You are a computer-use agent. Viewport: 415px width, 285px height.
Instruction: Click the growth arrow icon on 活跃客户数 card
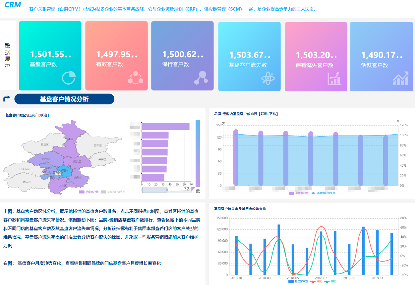coord(400,79)
